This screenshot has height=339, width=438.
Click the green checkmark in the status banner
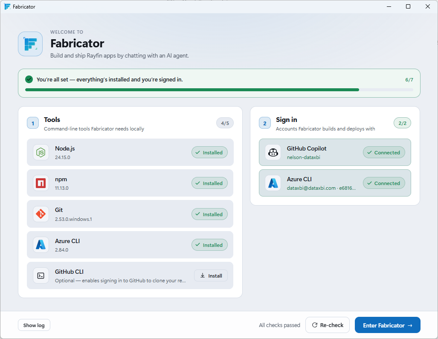(29, 79)
